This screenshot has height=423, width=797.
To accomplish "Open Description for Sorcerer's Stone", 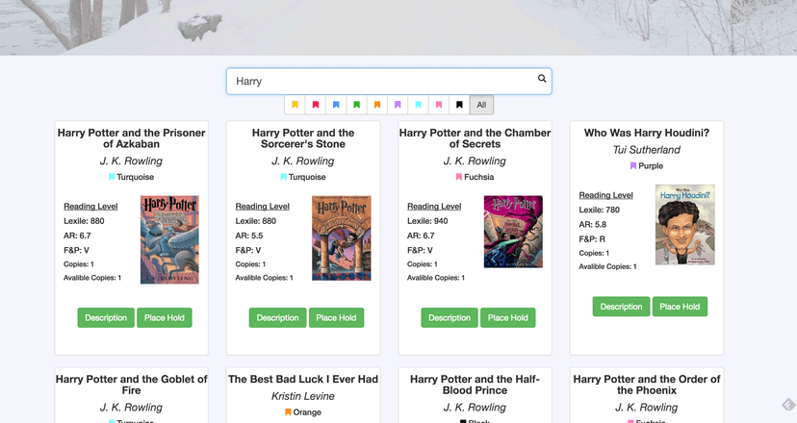I will (x=277, y=318).
